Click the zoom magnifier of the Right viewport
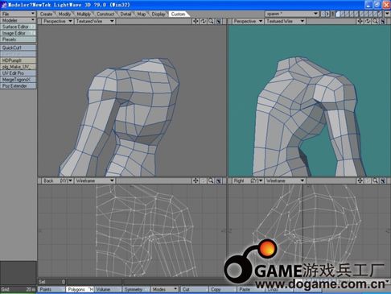Image resolution: width=391 pixels, height=294 pixels. click(375, 180)
